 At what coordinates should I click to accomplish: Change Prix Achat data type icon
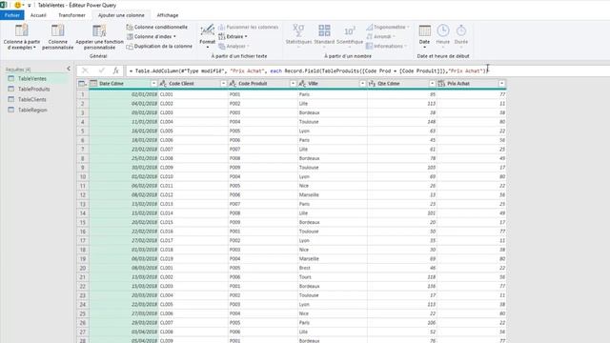pos(441,84)
